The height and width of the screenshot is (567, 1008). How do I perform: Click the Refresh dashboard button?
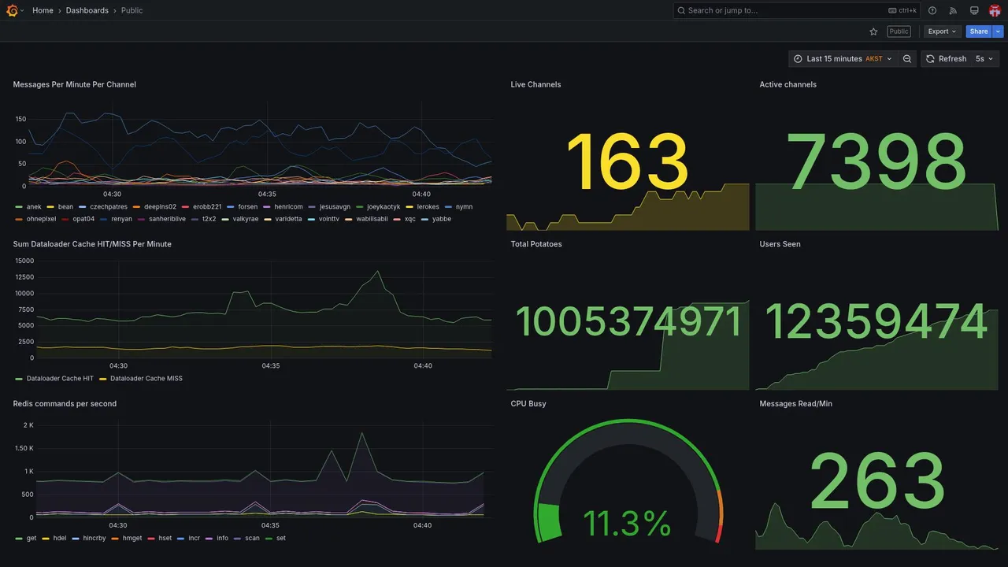tap(946, 59)
